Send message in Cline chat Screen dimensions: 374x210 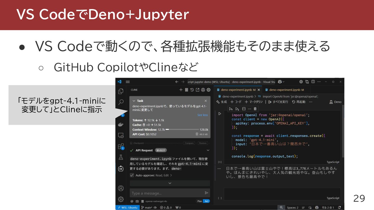pyautogui.click(x=206, y=193)
